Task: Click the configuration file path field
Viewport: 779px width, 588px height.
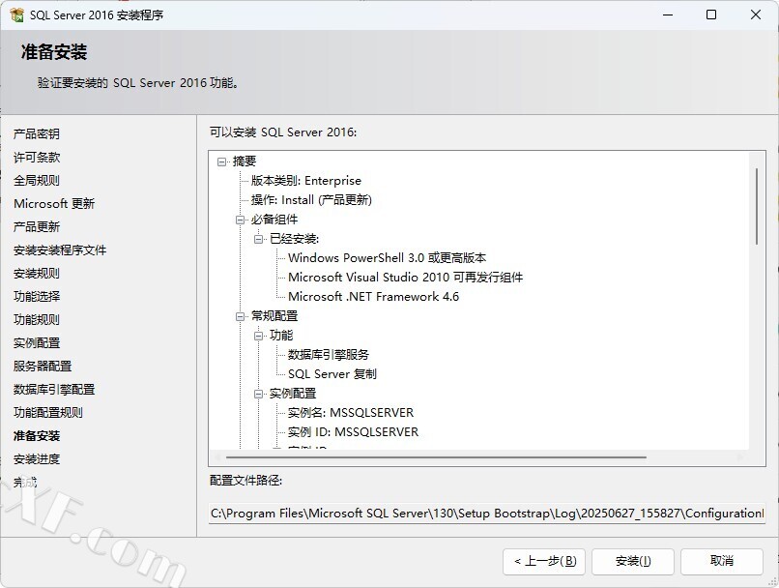Action: [x=487, y=513]
